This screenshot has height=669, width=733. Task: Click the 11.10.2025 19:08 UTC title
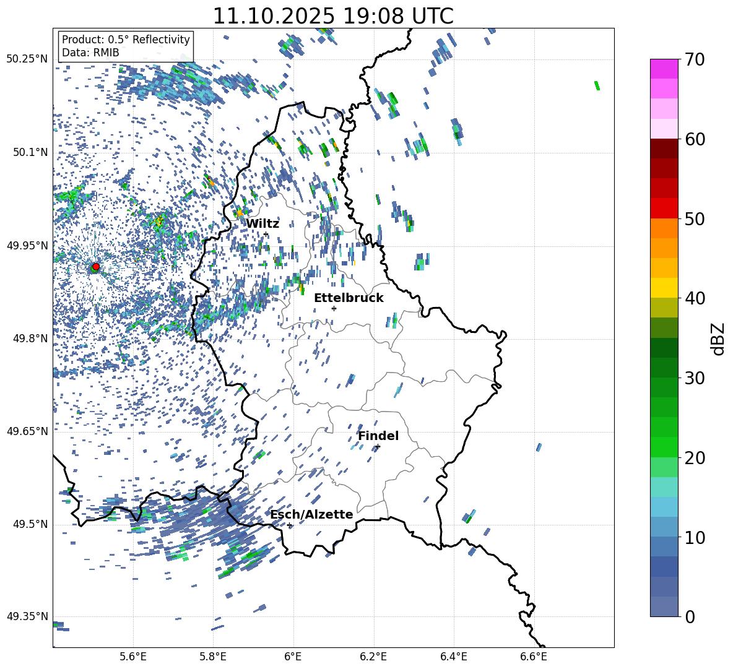point(333,16)
